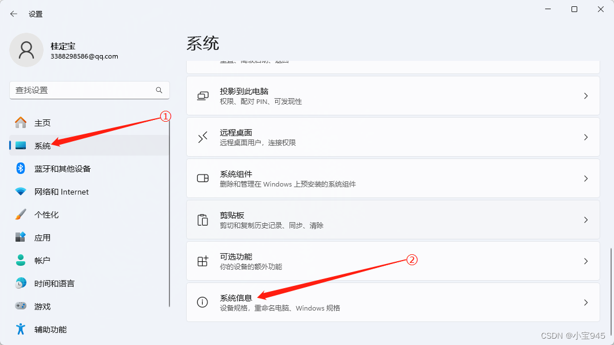The width and height of the screenshot is (614, 345).
Task: Click the Accounts person icon in sidebar
Action: pyautogui.click(x=21, y=260)
